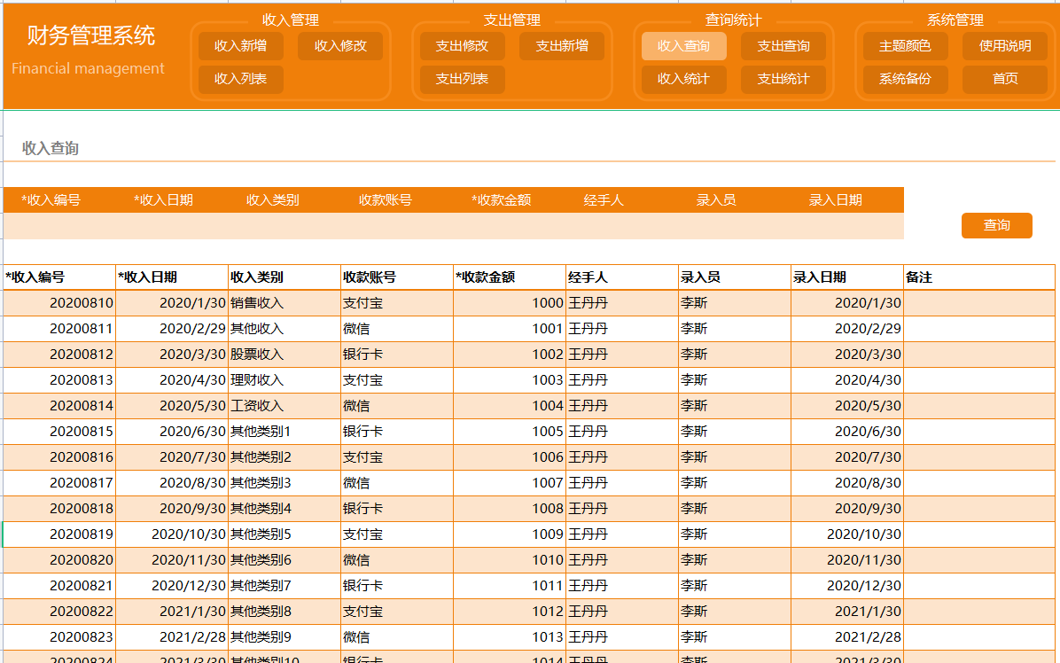This screenshot has height=663, width=1060.
Task: Open the 支出列表 page
Action: coord(462,79)
